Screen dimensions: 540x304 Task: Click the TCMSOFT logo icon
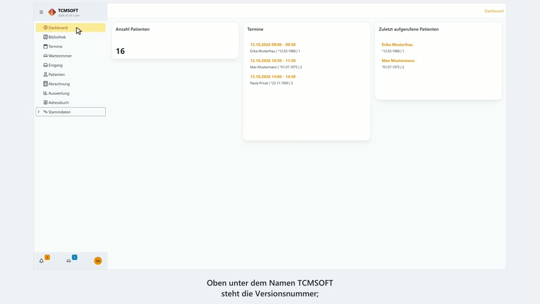pos(52,12)
